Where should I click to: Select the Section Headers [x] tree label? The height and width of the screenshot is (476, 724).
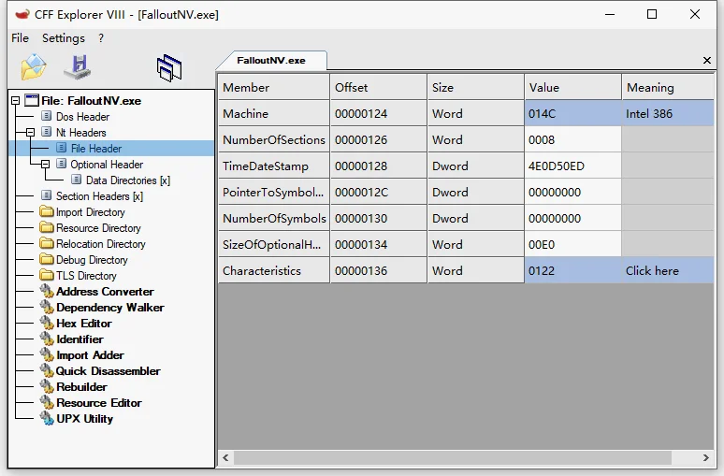pyautogui.click(x=99, y=196)
